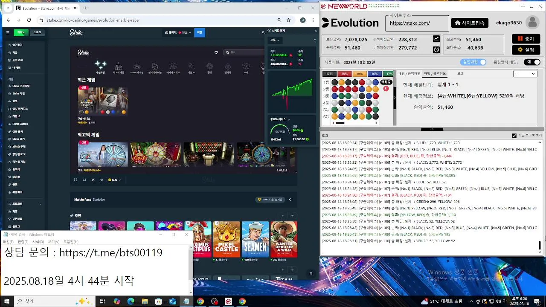Open the Edge browser from taskbar

click(131, 301)
